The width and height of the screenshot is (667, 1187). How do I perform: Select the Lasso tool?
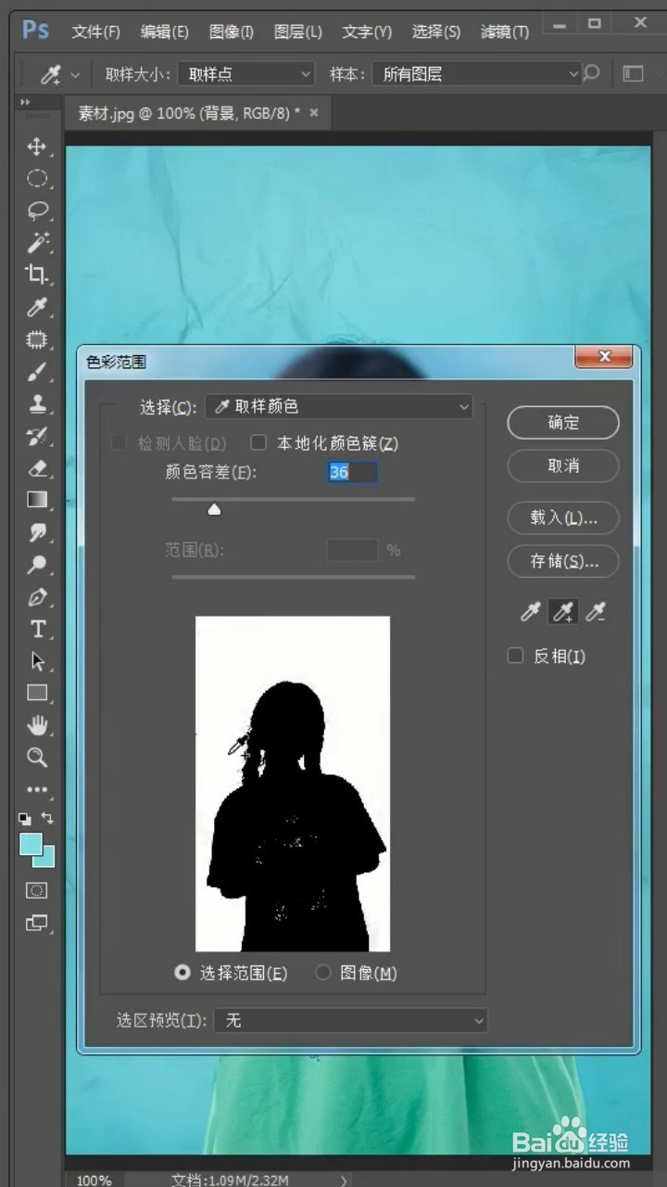(x=37, y=211)
